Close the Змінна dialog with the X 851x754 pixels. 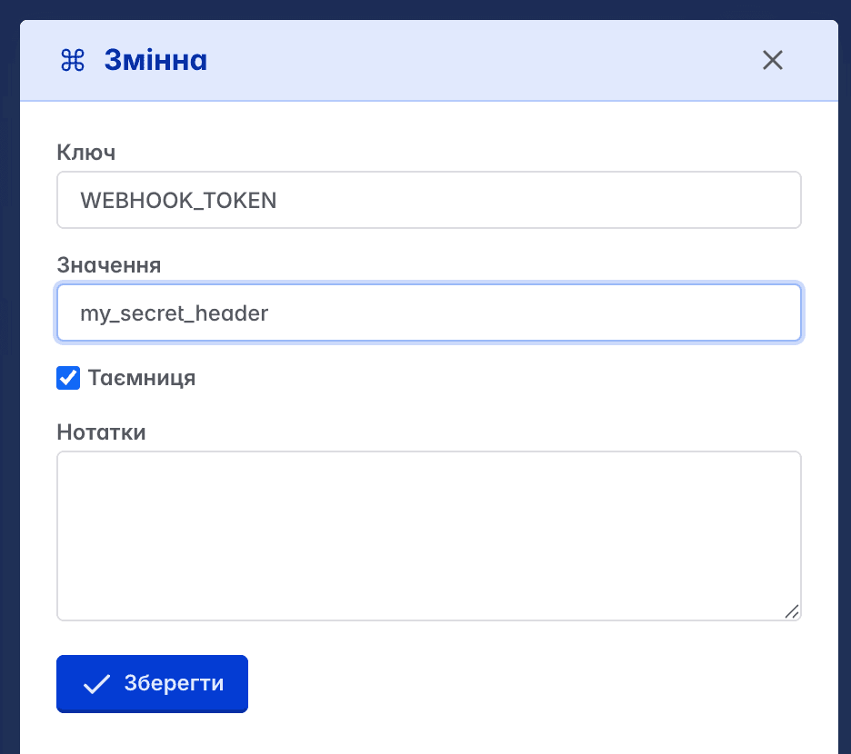(x=772, y=60)
